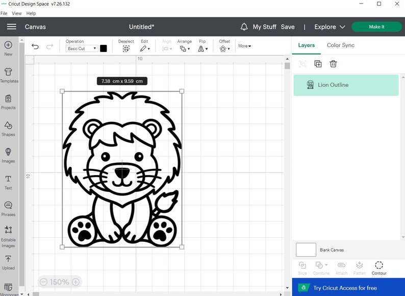Undo the last action
This screenshot has height=296, width=405.
coord(35,46)
